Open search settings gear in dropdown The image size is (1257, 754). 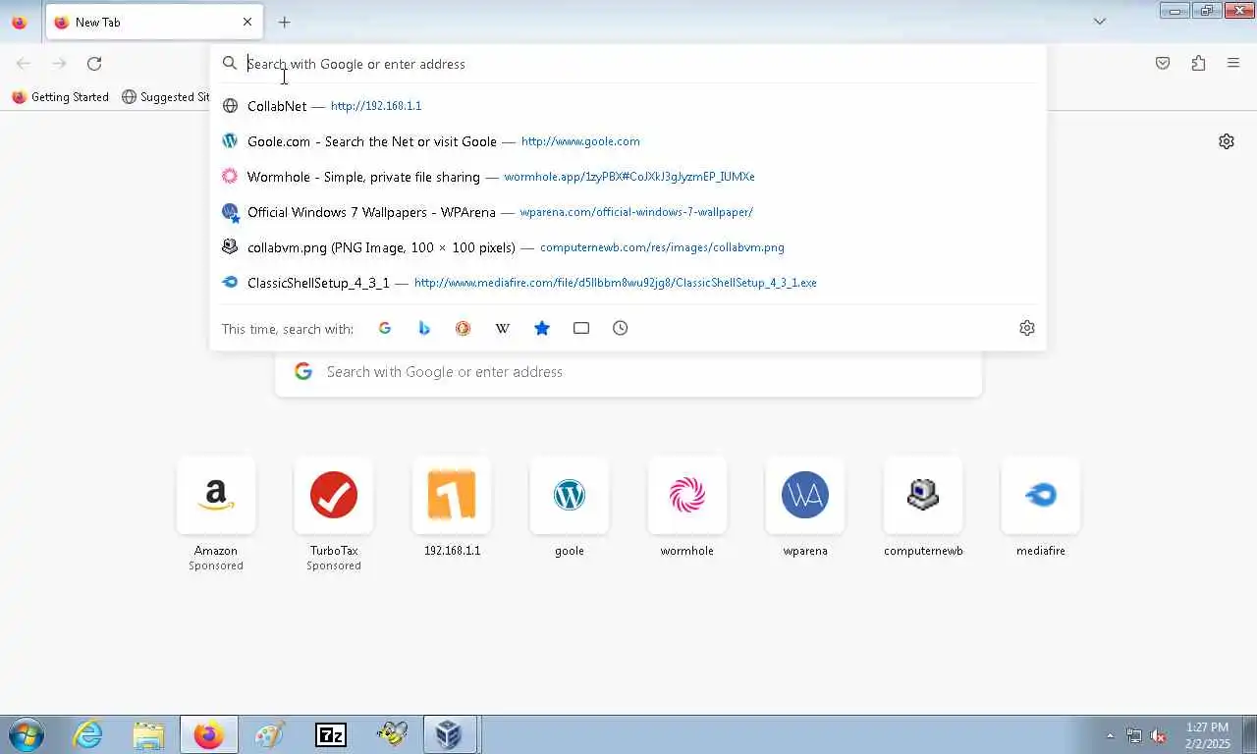1027,328
